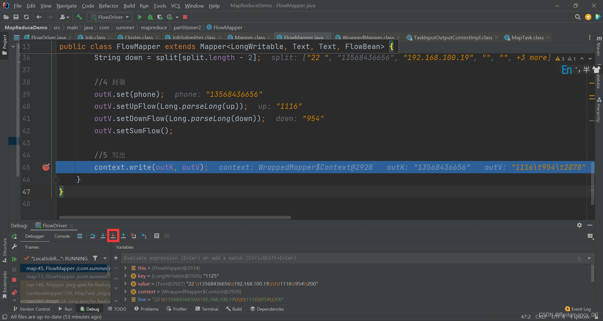Open debug layout settings icon

[590, 236]
